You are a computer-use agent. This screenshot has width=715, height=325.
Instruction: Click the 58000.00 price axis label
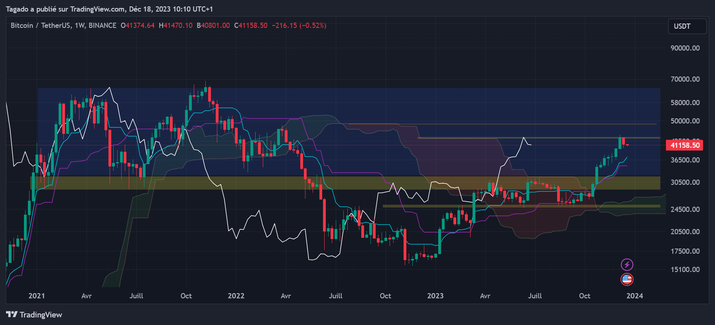pyautogui.click(x=685, y=103)
